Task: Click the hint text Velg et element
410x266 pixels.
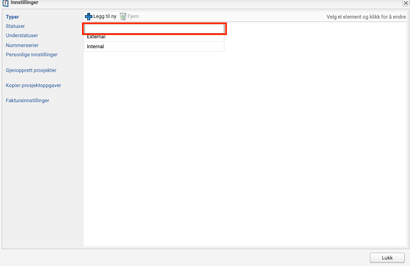Action: (365, 17)
